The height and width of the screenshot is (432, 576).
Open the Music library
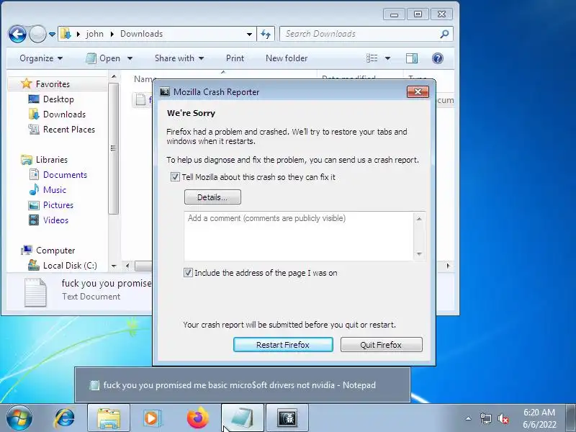[x=55, y=190]
